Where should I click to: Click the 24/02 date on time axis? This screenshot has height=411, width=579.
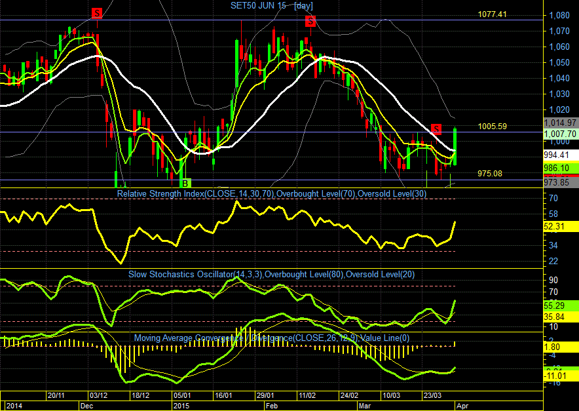[x=349, y=395]
